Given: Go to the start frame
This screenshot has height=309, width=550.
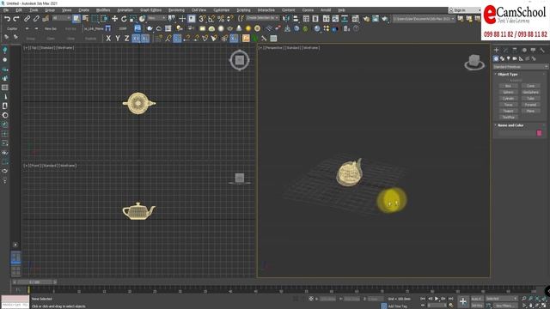Looking at the screenshot, I should (x=423, y=299).
